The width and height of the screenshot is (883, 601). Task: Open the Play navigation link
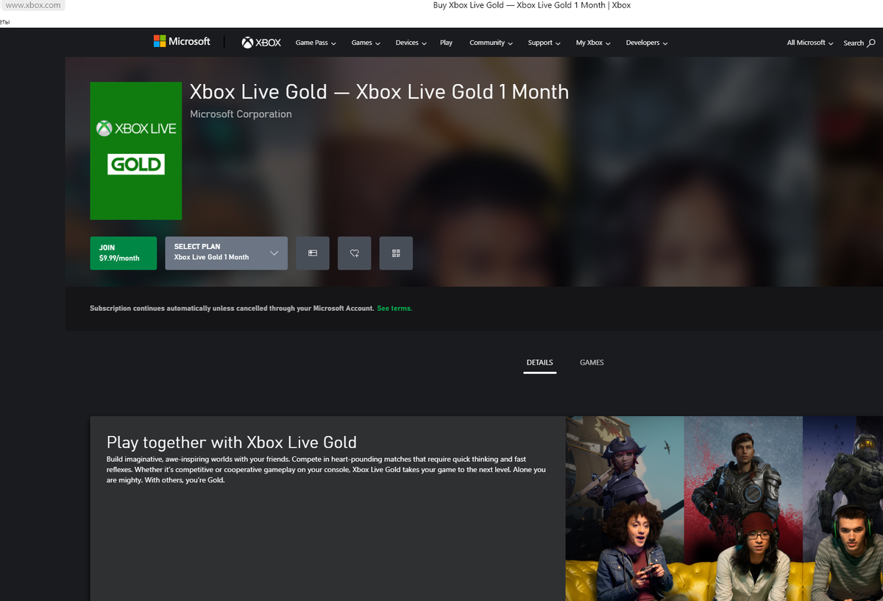click(446, 43)
